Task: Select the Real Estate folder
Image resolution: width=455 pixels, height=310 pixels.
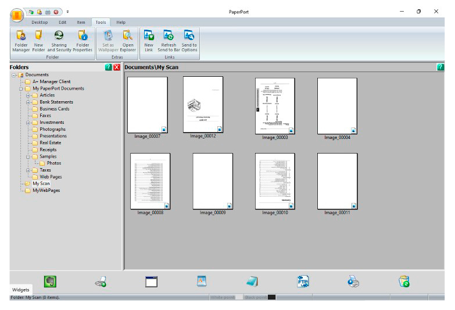Action: click(50, 143)
